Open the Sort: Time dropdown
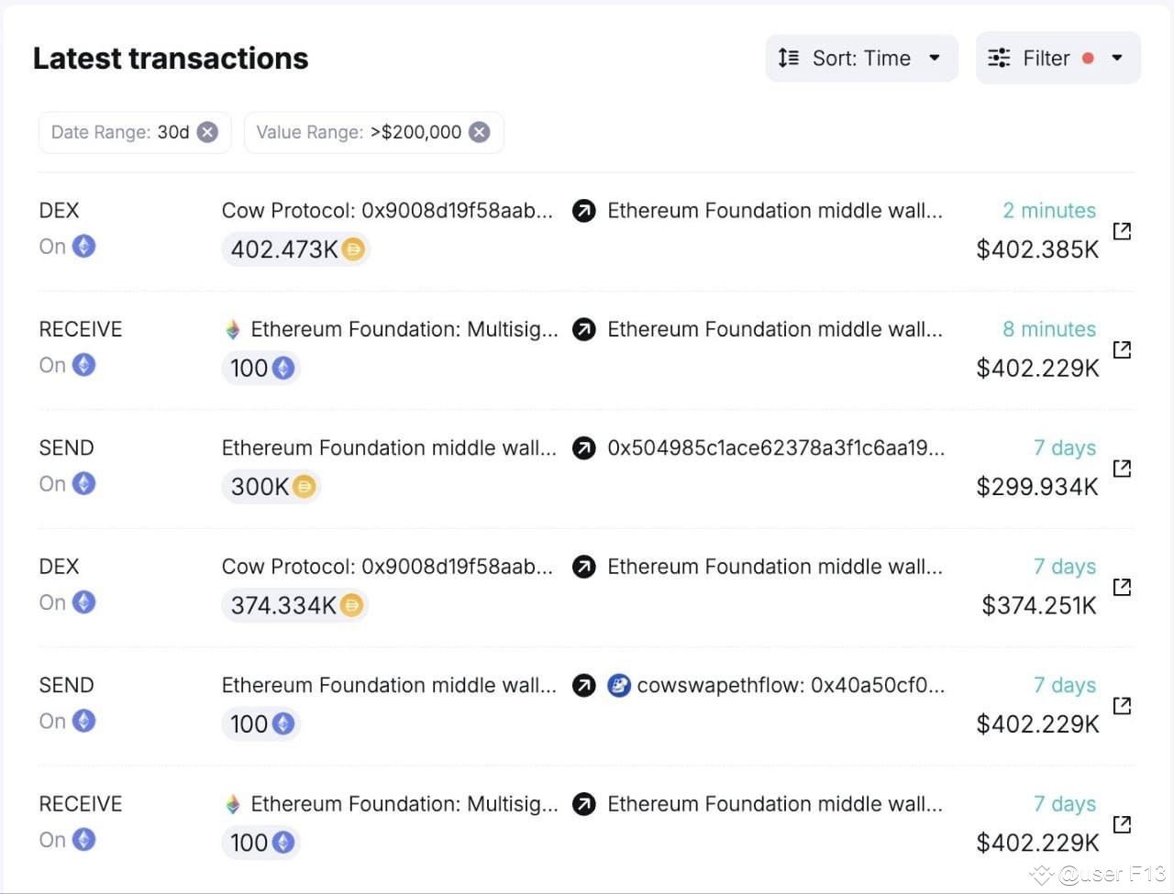1174x894 pixels. pyautogui.click(x=935, y=58)
